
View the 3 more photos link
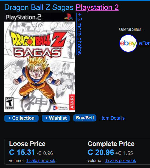pos(79,34)
